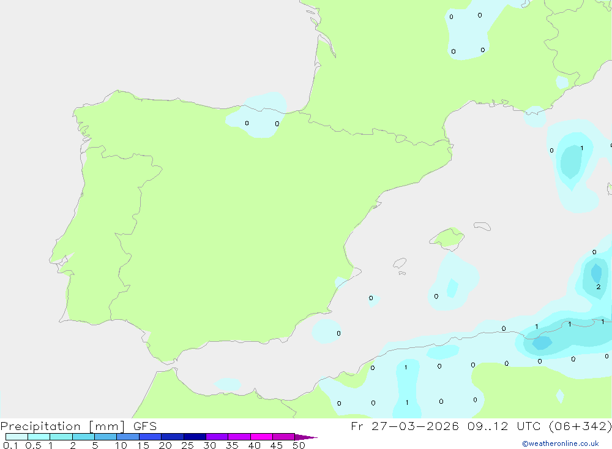Click the "(06+342)" forecast run text
The width and height of the screenshot is (612, 449).
pyautogui.click(x=580, y=426)
